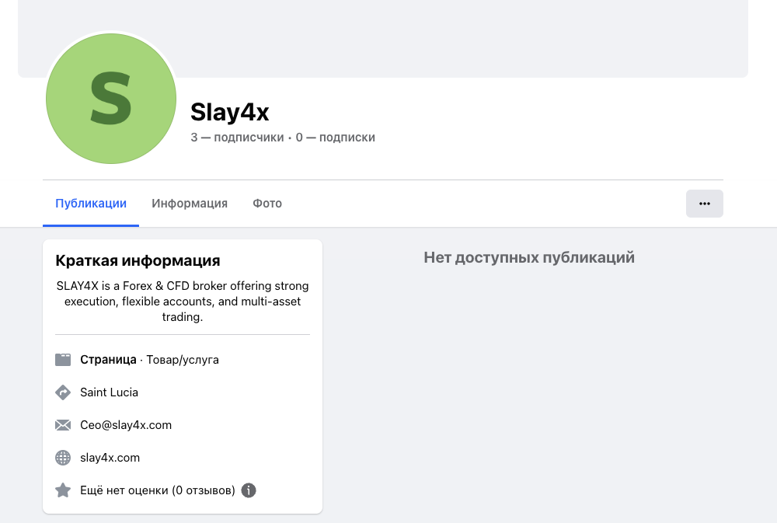The height and width of the screenshot is (523, 777).
Task: Click the Saint Lucia location text
Action: click(x=109, y=392)
